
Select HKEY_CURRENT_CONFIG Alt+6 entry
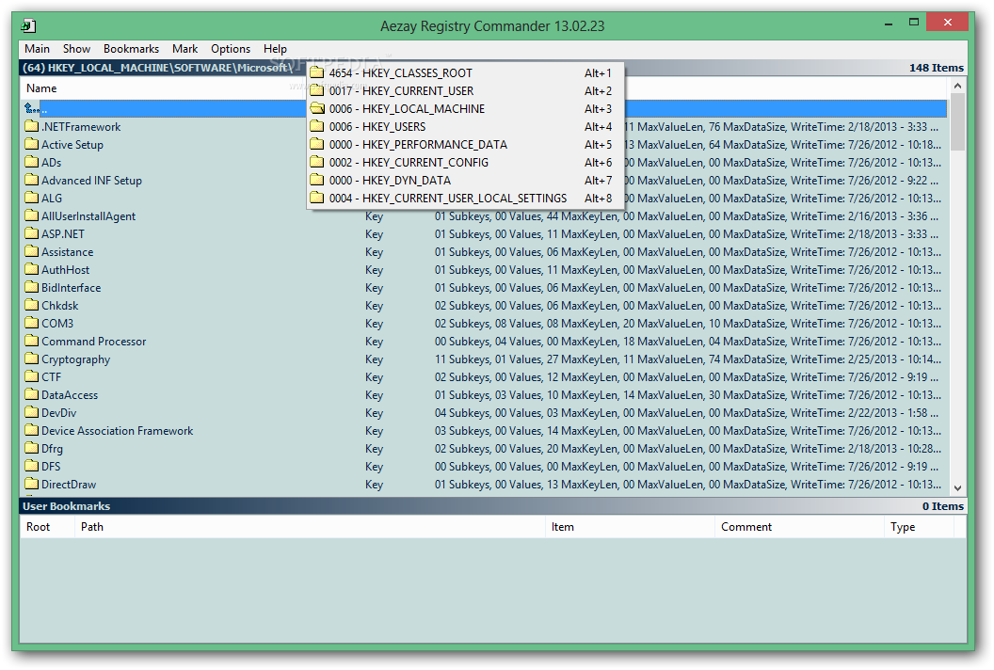click(465, 162)
